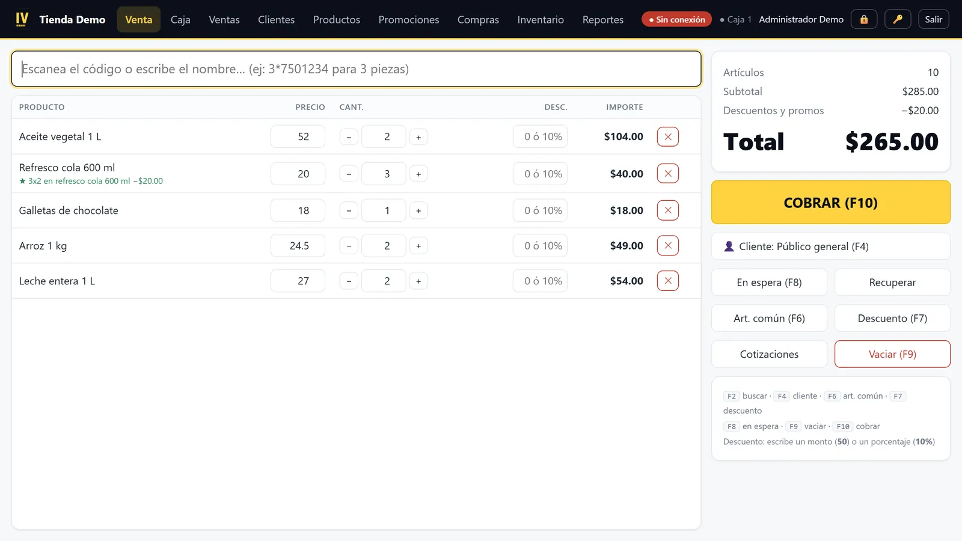The width and height of the screenshot is (962, 541).
Task: Delete the Galletas de chocolate row
Action: click(668, 210)
